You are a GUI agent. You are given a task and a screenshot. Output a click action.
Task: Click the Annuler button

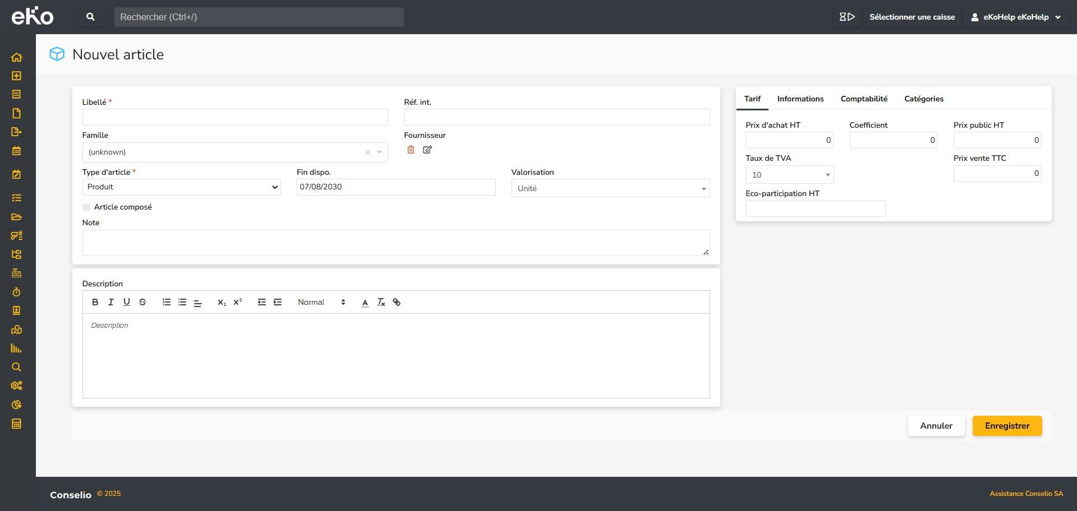936,426
